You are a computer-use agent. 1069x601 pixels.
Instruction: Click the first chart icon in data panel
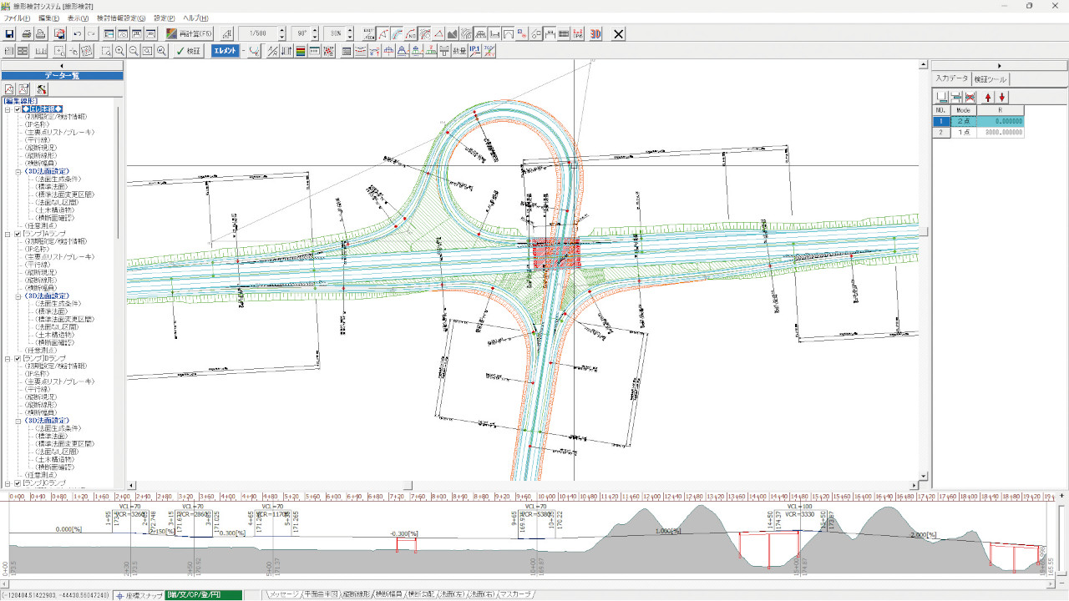(10, 89)
